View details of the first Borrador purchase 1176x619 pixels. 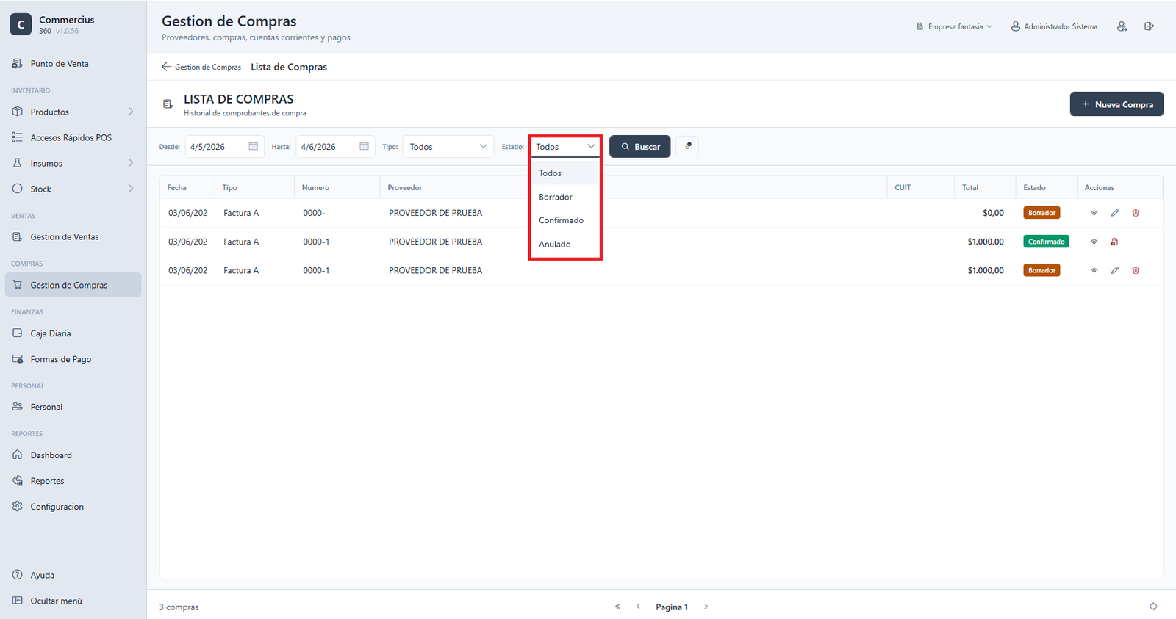[x=1094, y=213]
